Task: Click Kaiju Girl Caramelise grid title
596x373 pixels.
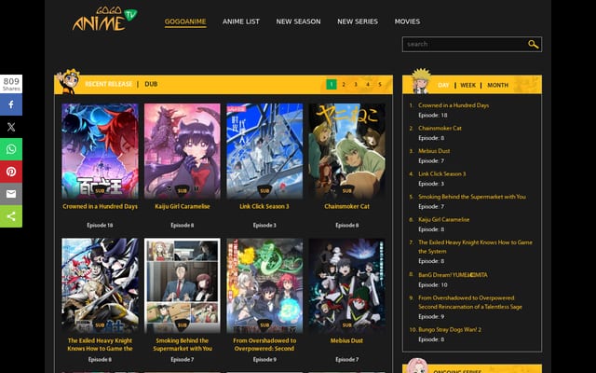Action: (183, 206)
